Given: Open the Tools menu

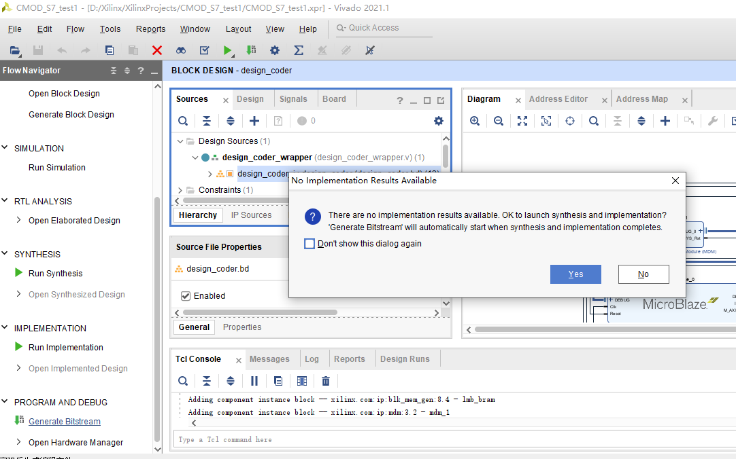Looking at the screenshot, I should [110, 29].
